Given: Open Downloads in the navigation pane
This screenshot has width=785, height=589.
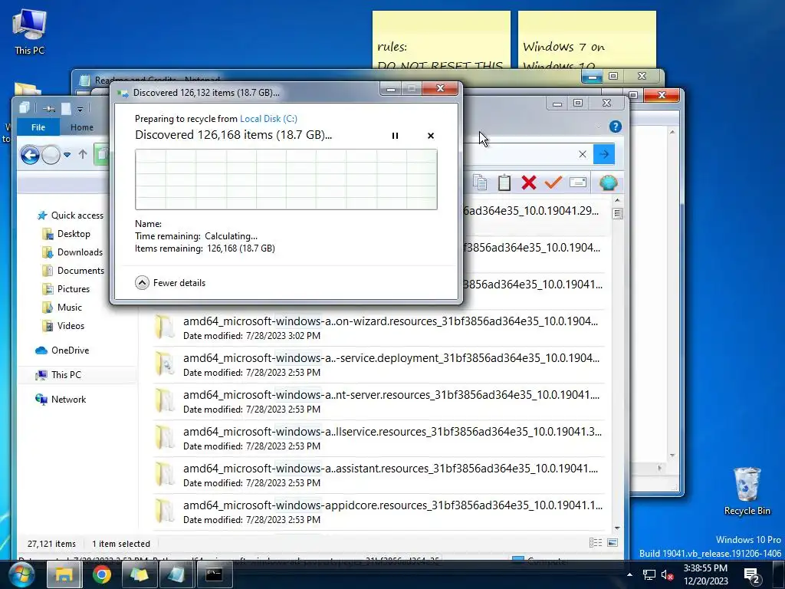Looking at the screenshot, I should click(73, 252).
